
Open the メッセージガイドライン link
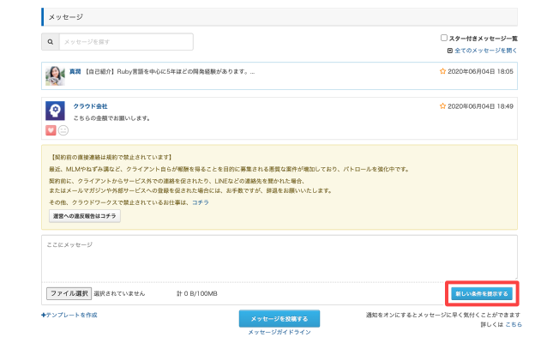279,333
